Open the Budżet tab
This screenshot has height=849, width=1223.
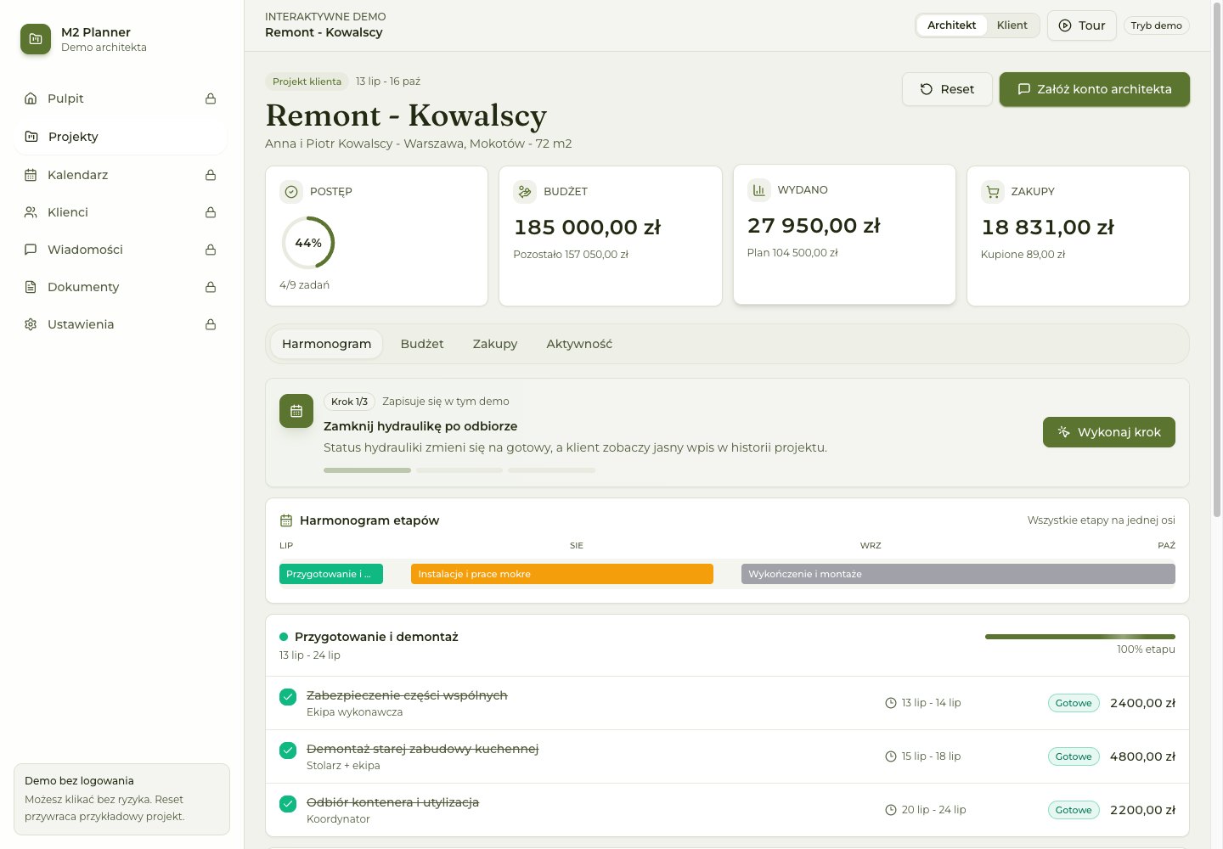(x=422, y=344)
